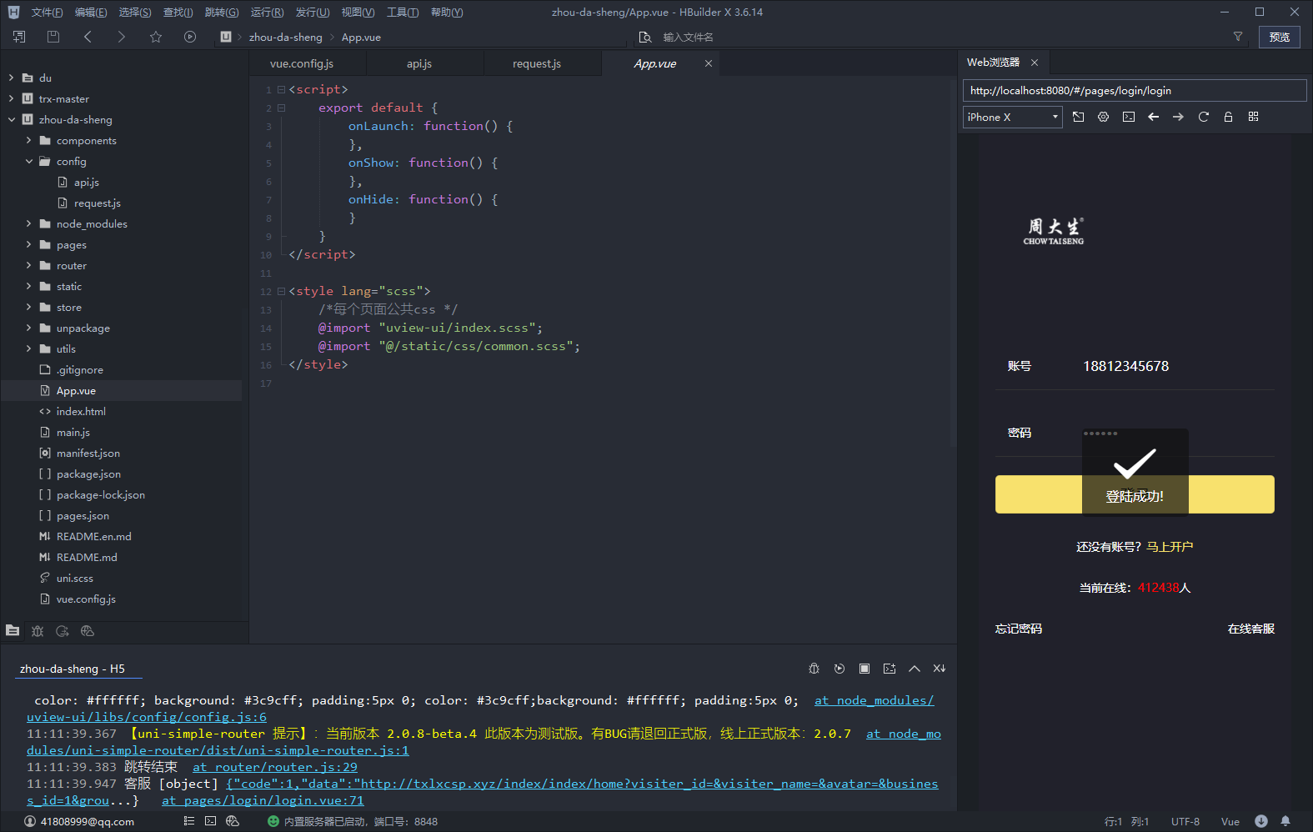Expand the du project
The width and height of the screenshot is (1313, 832).
(x=11, y=78)
